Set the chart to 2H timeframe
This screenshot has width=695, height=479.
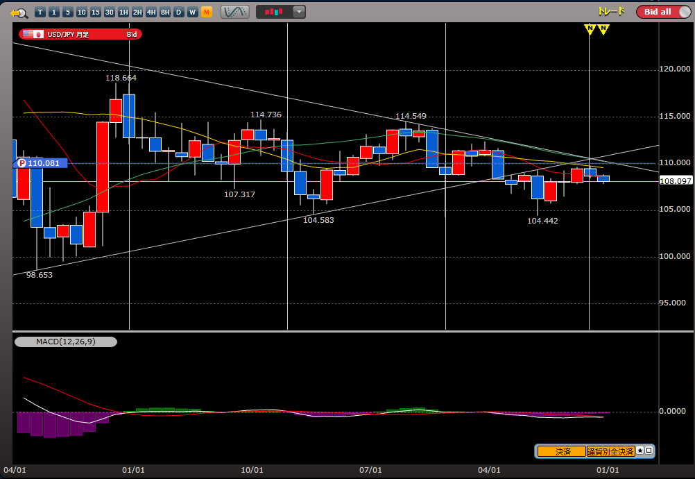pos(137,12)
